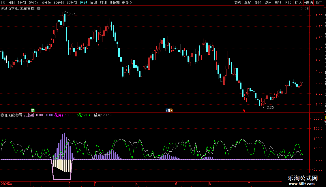Click the 标记 mark button

pos(298,3)
